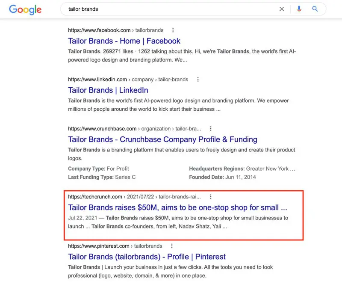Click the linkedin.com URL breadcrumb
The width and height of the screenshot is (342, 290).
(97, 80)
